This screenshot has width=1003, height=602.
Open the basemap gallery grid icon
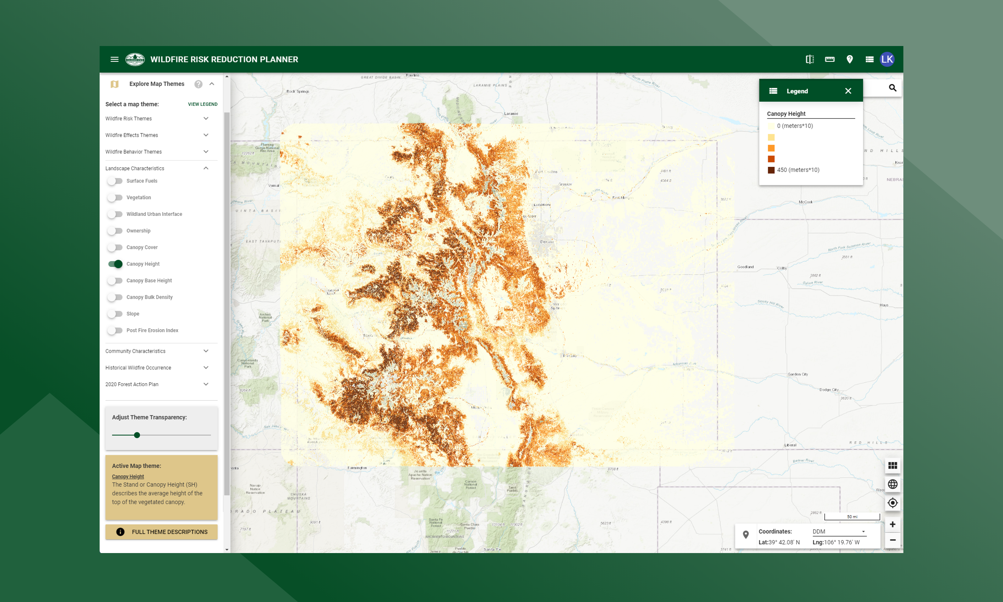click(892, 466)
